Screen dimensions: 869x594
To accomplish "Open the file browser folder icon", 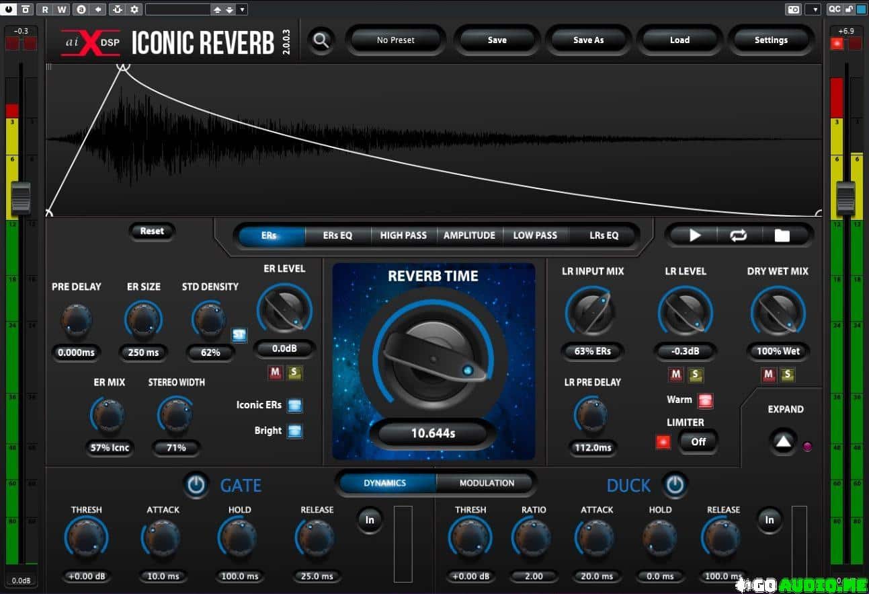I will click(782, 235).
